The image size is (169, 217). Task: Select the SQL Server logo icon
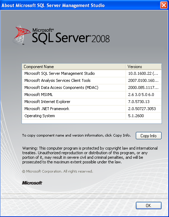(x=22, y=35)
